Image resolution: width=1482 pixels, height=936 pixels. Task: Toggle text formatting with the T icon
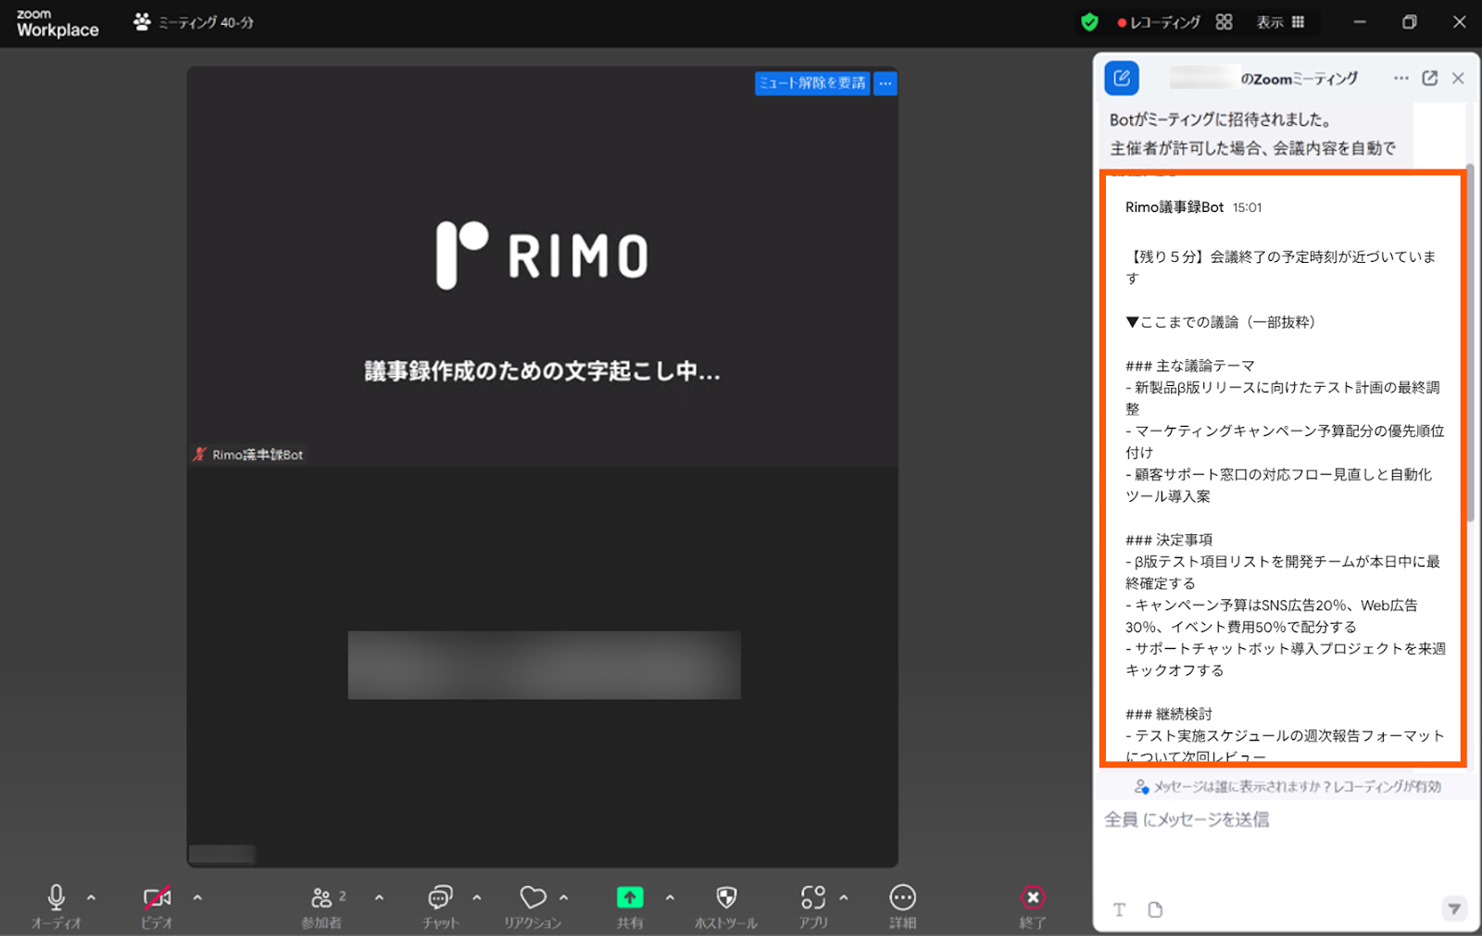pos(1119,910)
